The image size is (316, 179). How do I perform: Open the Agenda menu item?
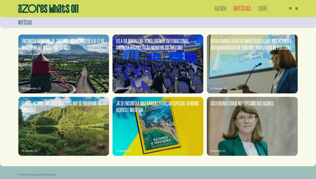tap(220, 8)
